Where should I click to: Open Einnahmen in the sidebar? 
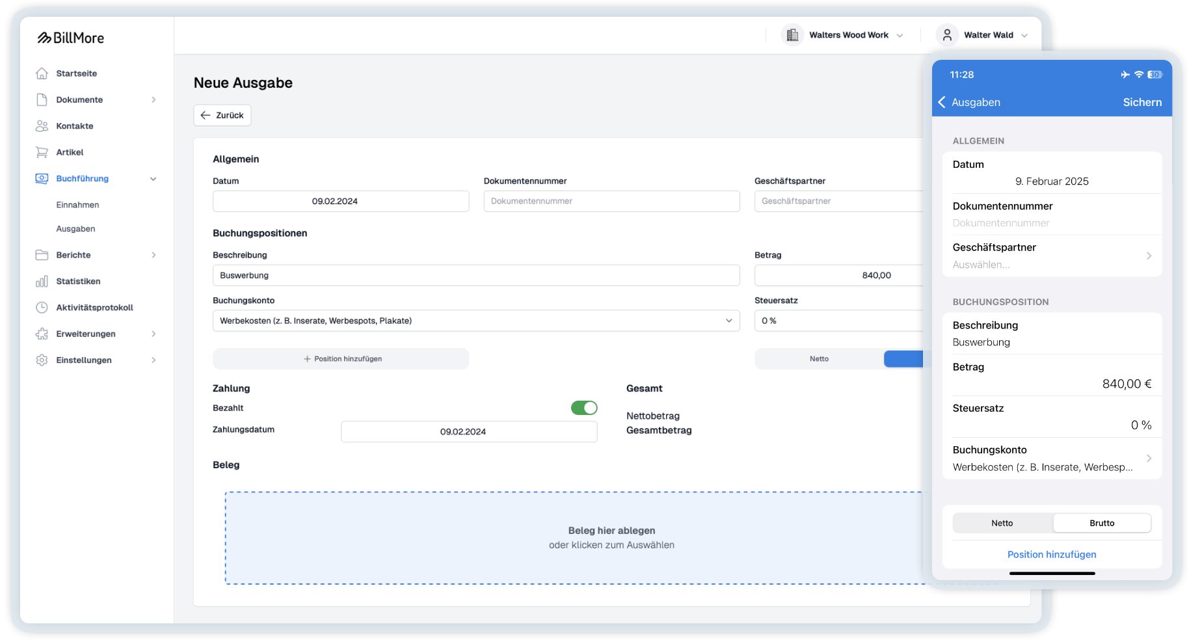(77, 205)
